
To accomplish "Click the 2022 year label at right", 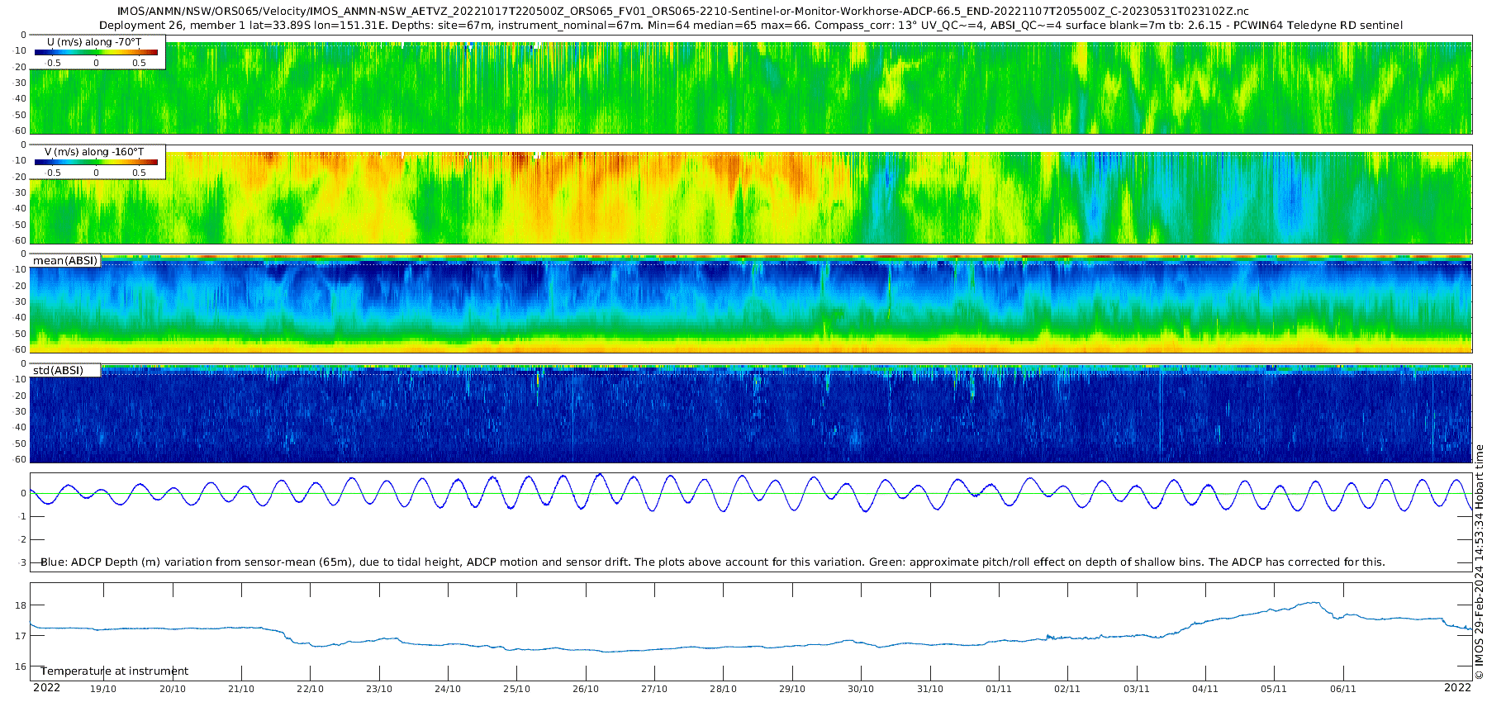I will (1457, 687).
